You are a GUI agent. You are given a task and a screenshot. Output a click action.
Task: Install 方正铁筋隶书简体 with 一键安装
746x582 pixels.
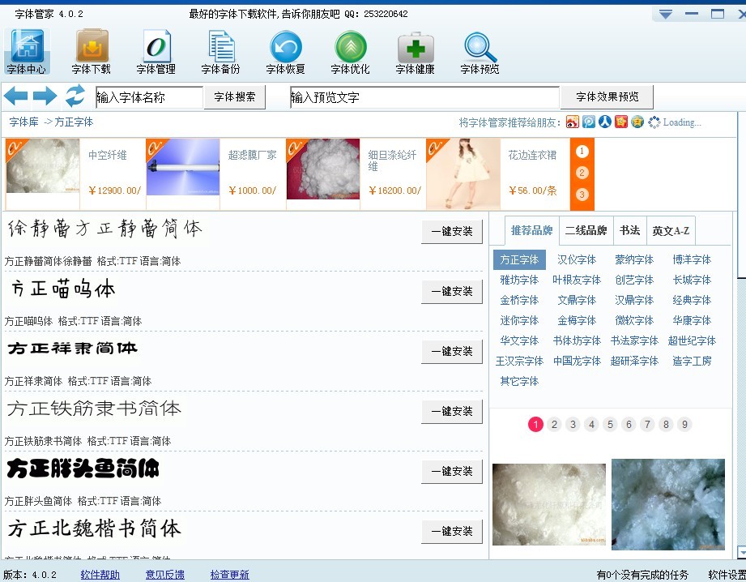452,412
